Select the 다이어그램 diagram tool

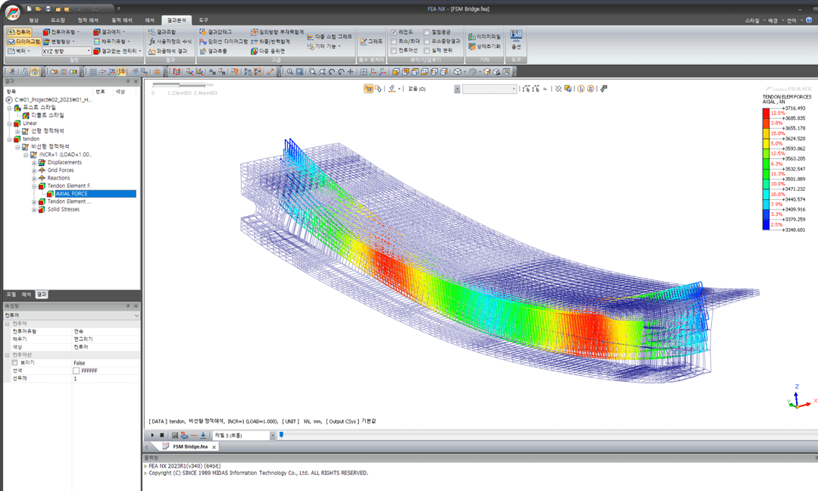(23, 41)
